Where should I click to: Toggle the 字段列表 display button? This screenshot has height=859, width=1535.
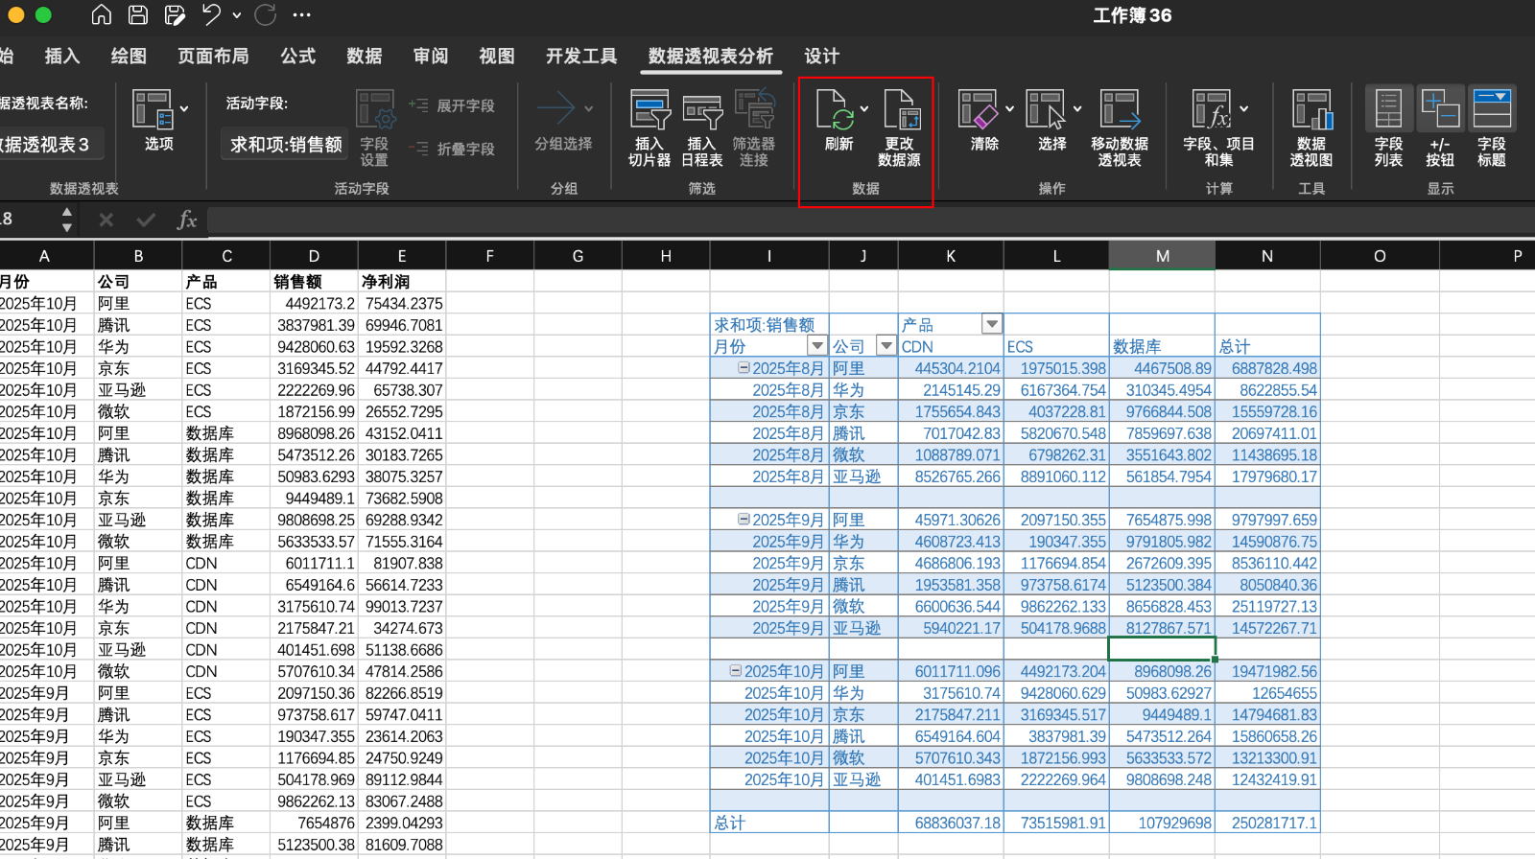tap(1388, 127)
